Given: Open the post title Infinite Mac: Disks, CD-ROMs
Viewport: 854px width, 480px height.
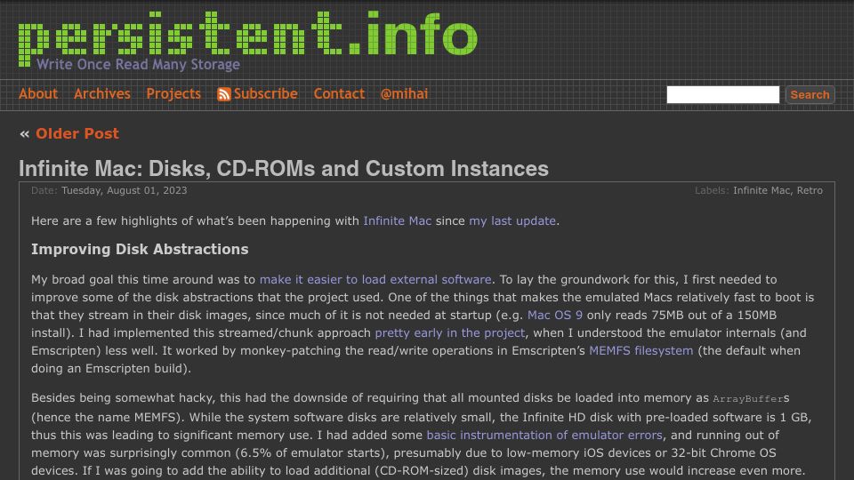Looking at the screenshot, I should coord(283,169).
